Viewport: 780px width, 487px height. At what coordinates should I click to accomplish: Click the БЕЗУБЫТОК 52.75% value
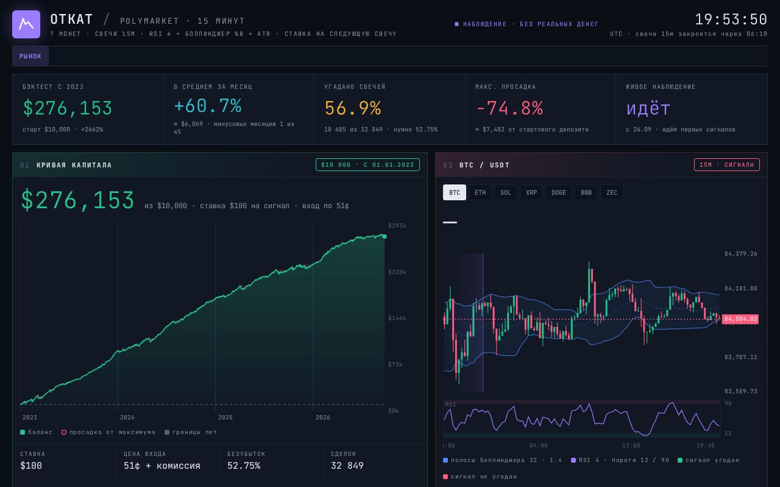(x=244, y=466)
